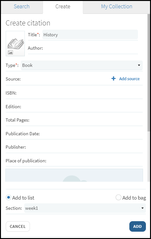151x239 pixels.
Task: Click the Add source link
Action: (x=129, y=79)
